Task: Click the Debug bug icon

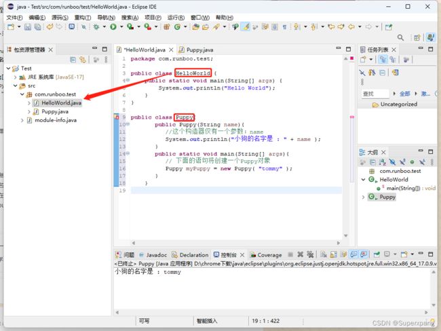Action: (96, 26)
